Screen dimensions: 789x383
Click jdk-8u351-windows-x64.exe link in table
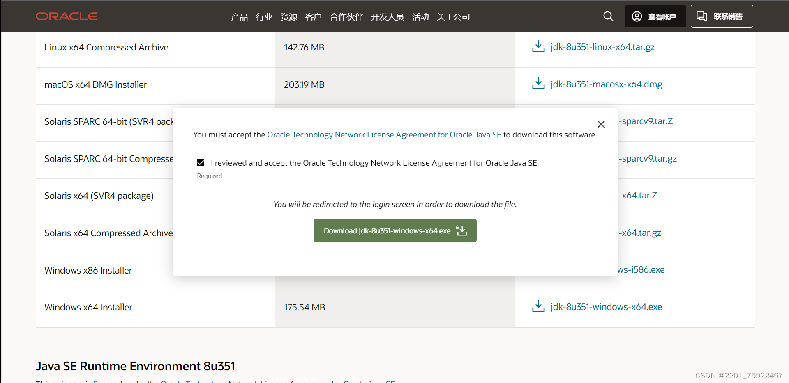coord(606,307)
